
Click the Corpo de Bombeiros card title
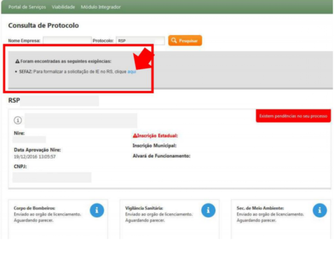[x=35, y=208]
